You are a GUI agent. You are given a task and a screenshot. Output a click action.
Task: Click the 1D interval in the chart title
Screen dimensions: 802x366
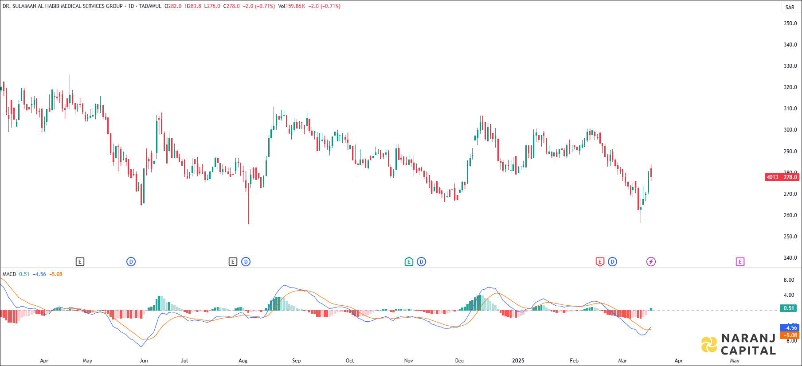point(131,6)
